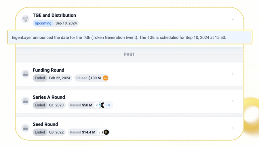This screenshot has height=146, width=259.
Task: Open the +3 more investors badge
Action: [108, 105]
